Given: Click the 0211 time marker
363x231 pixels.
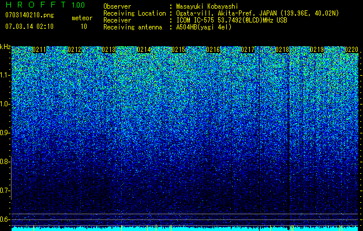Looking at the screenshot, I should (39, 50).
